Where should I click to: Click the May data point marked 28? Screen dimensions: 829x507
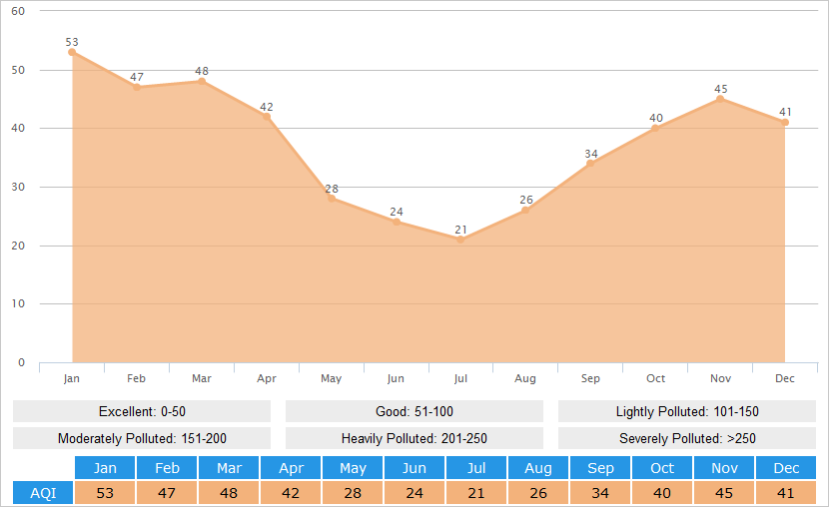pos(332,199)
